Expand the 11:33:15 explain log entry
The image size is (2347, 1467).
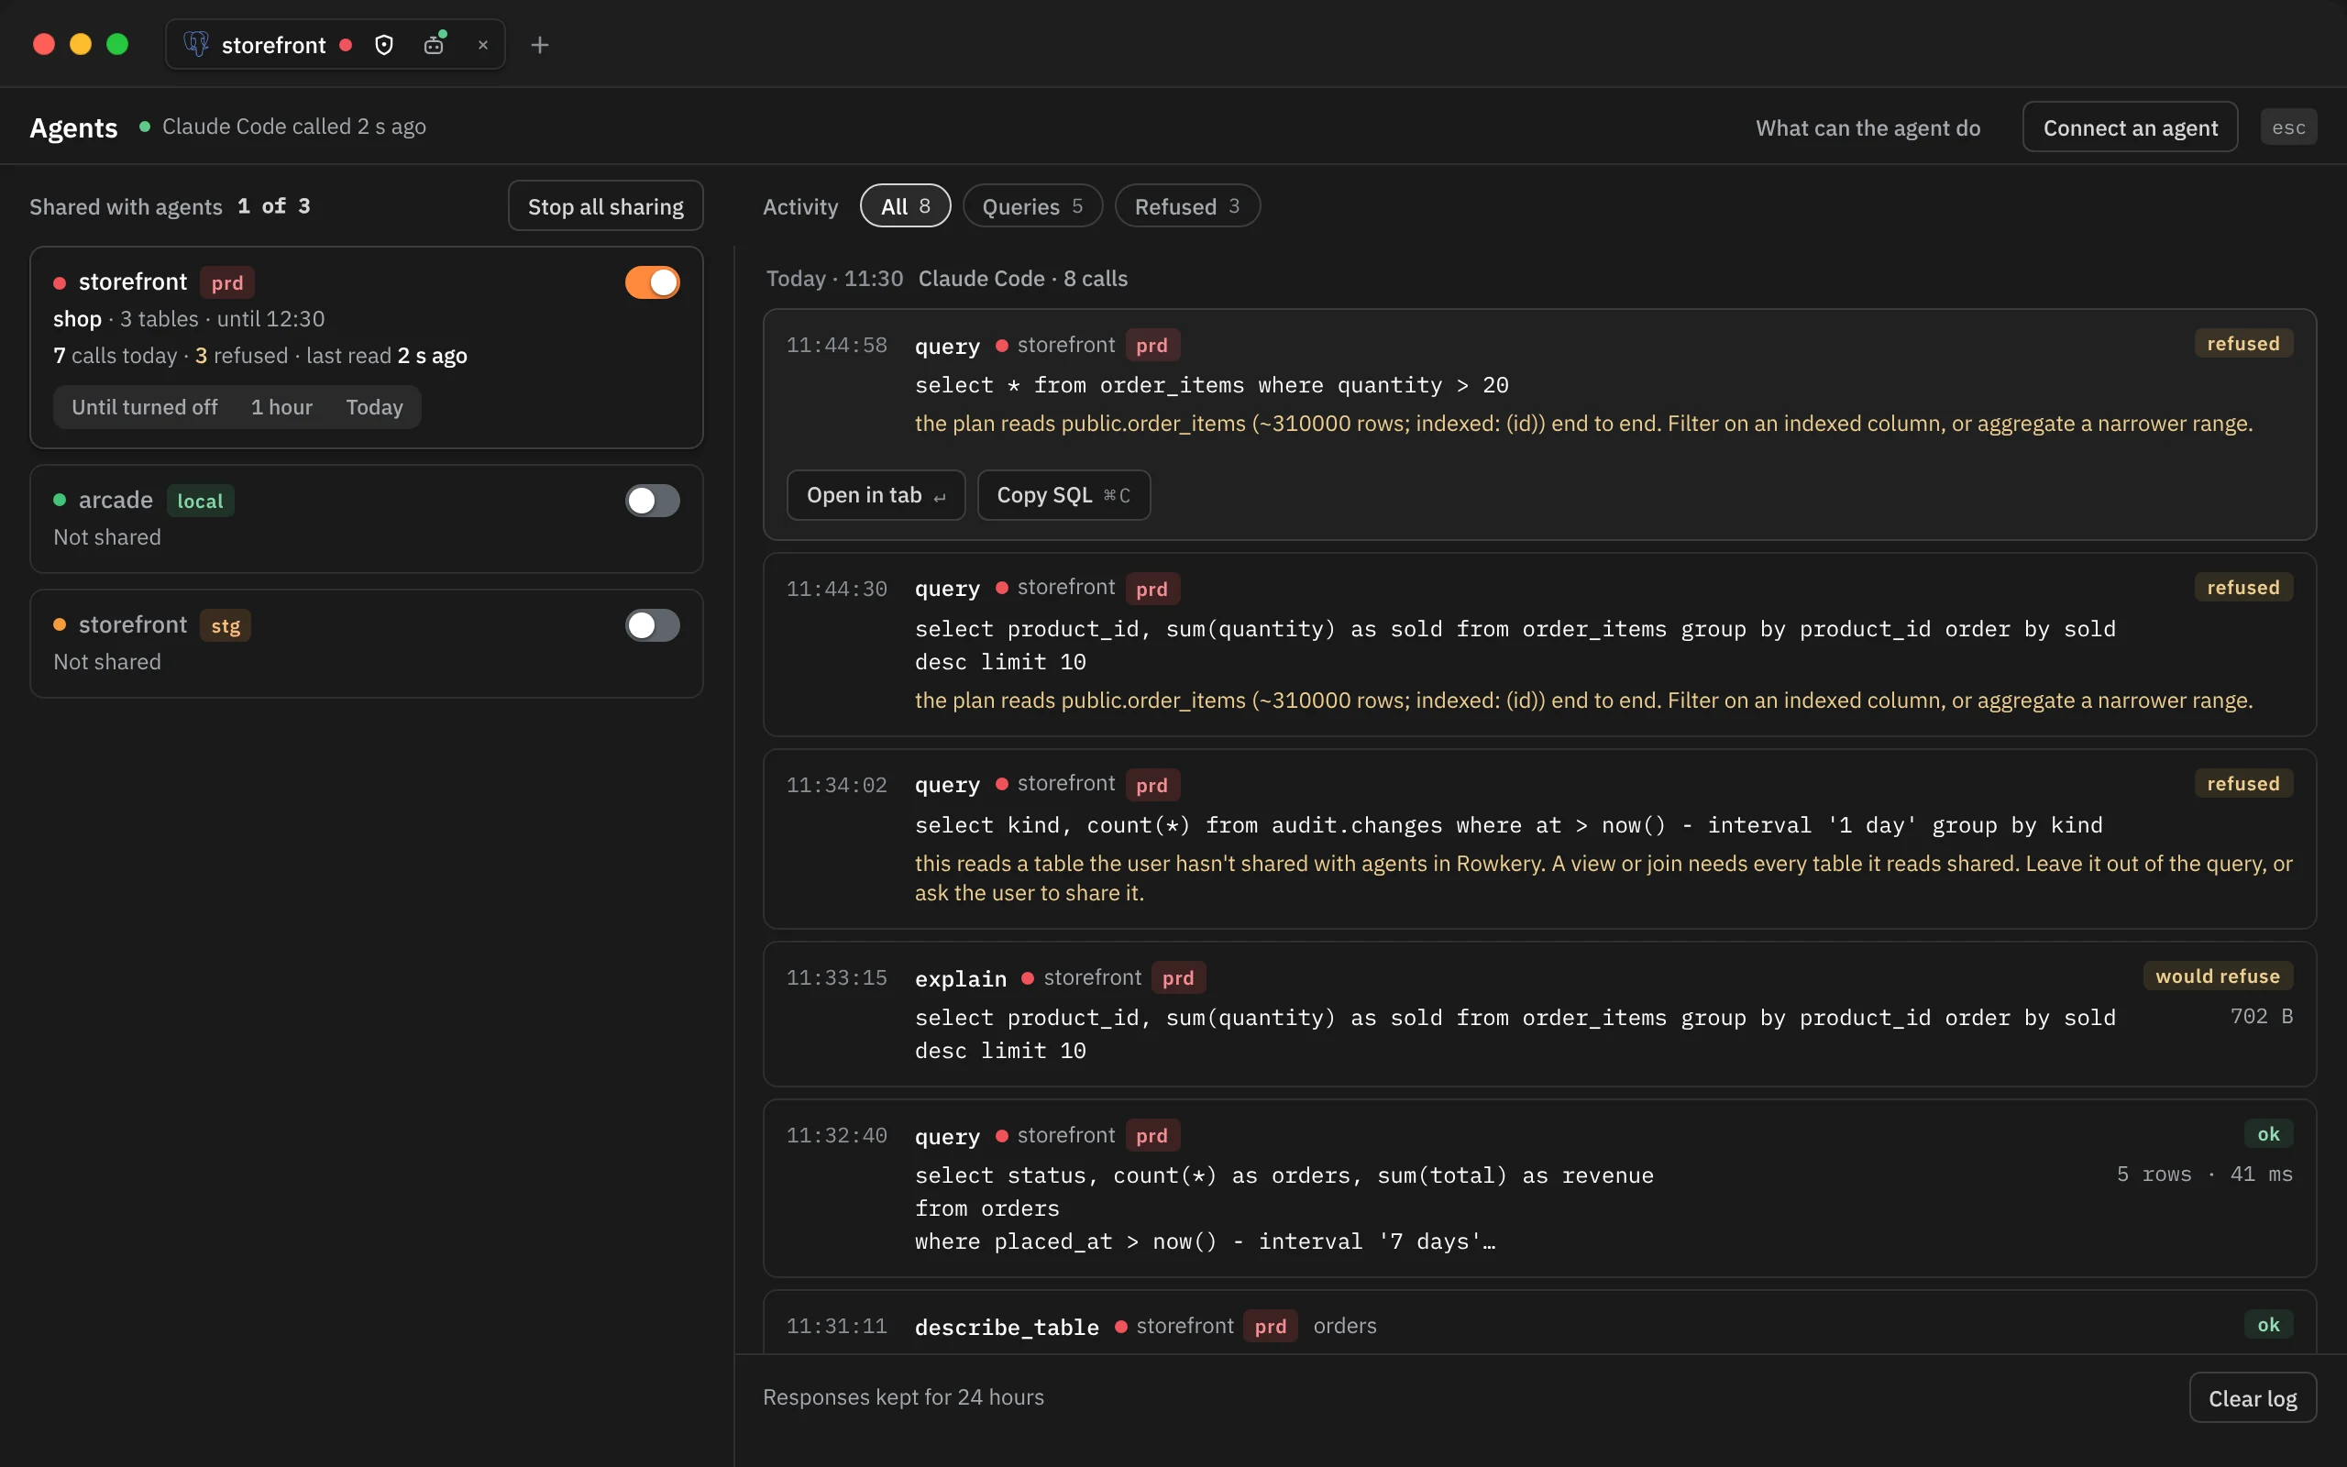tap(1539, 1013)
